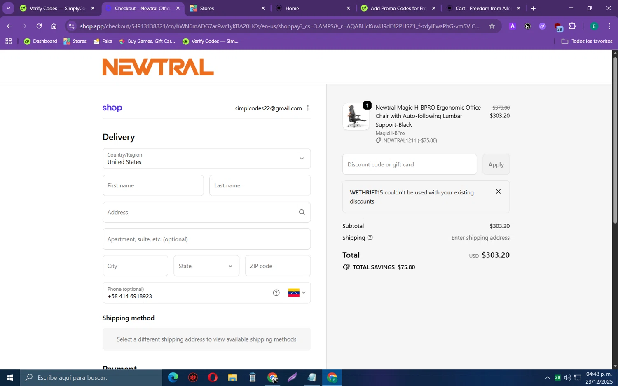Dismiss the WETHRIFT15 discount error message

[x=498, y=192]
